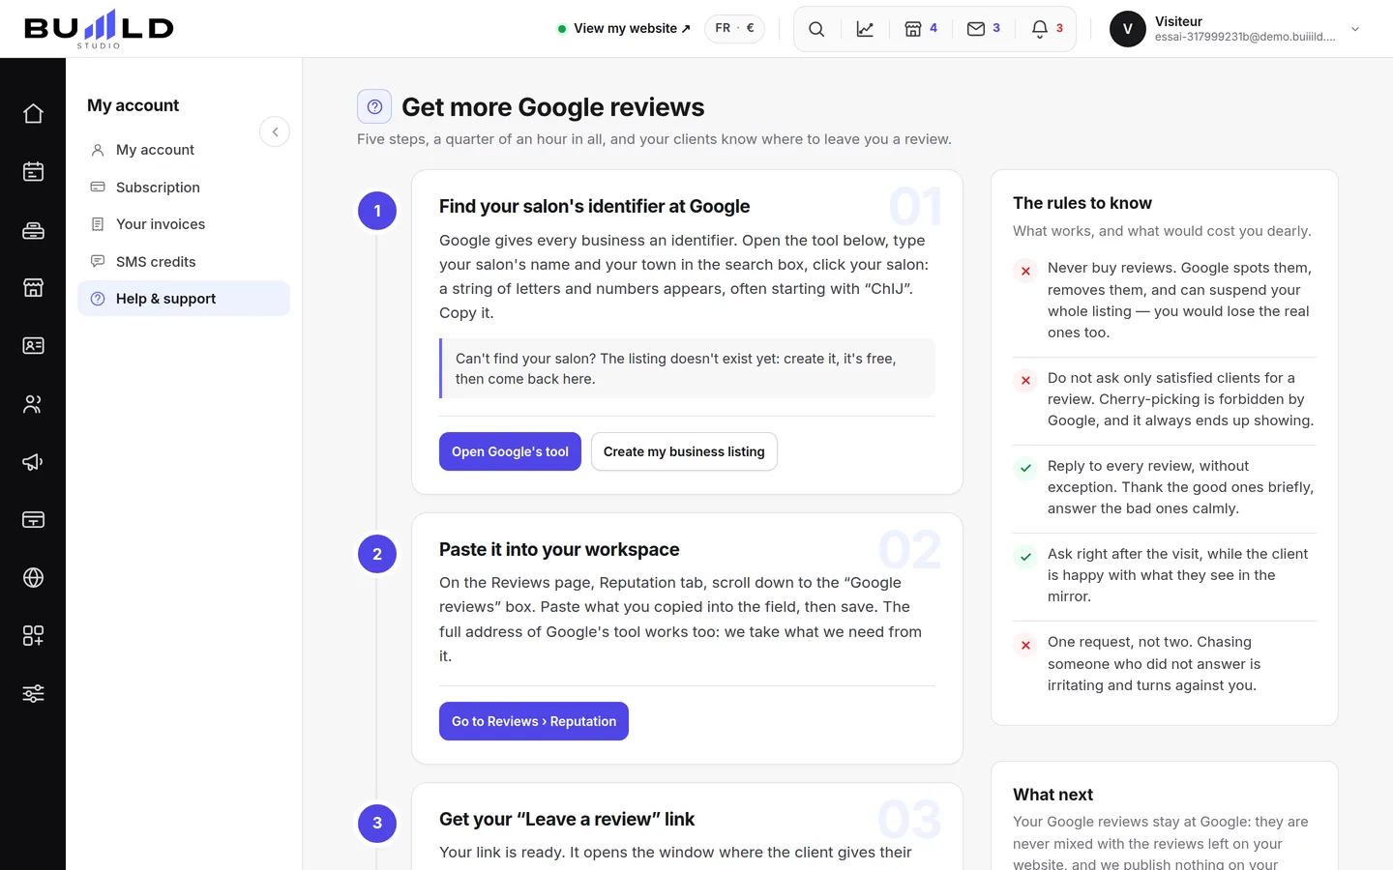
Task: Open the contact card icon in sidebar
Action: pos(33,346)
